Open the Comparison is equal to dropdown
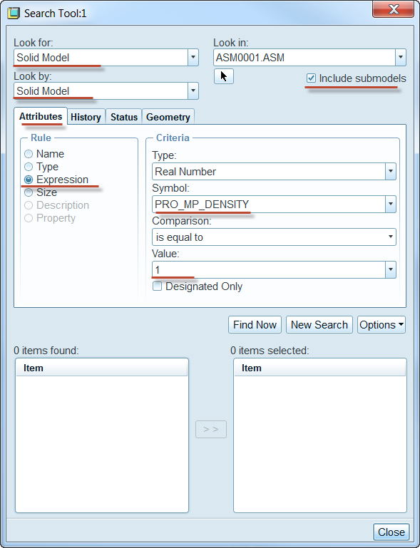This screenshot has width=420, height=548. (x=391, y=237)
